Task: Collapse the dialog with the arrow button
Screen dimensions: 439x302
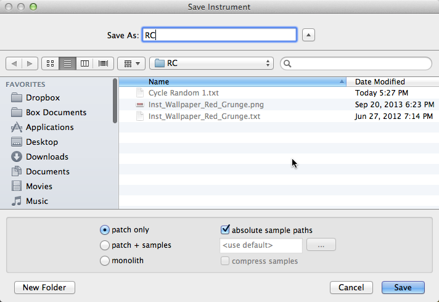Action: coord(308,35)
